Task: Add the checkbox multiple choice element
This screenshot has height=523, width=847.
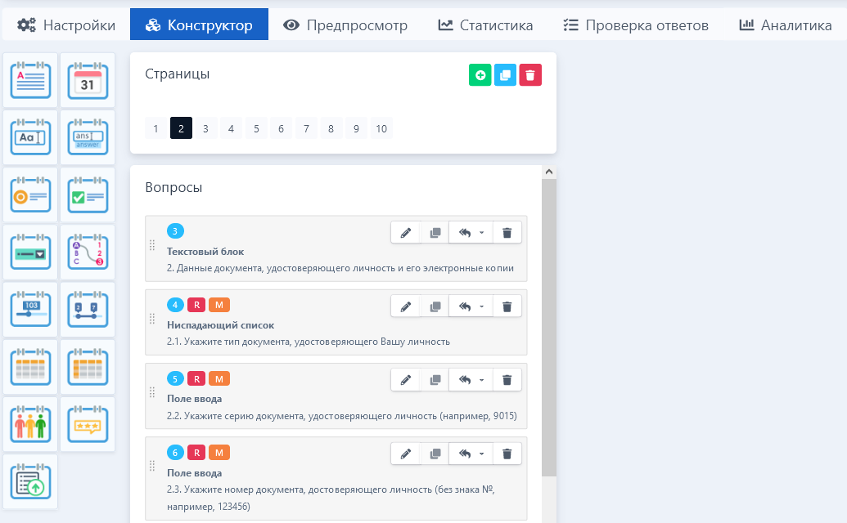Action: pyautogui.click(x=87, y=195)
